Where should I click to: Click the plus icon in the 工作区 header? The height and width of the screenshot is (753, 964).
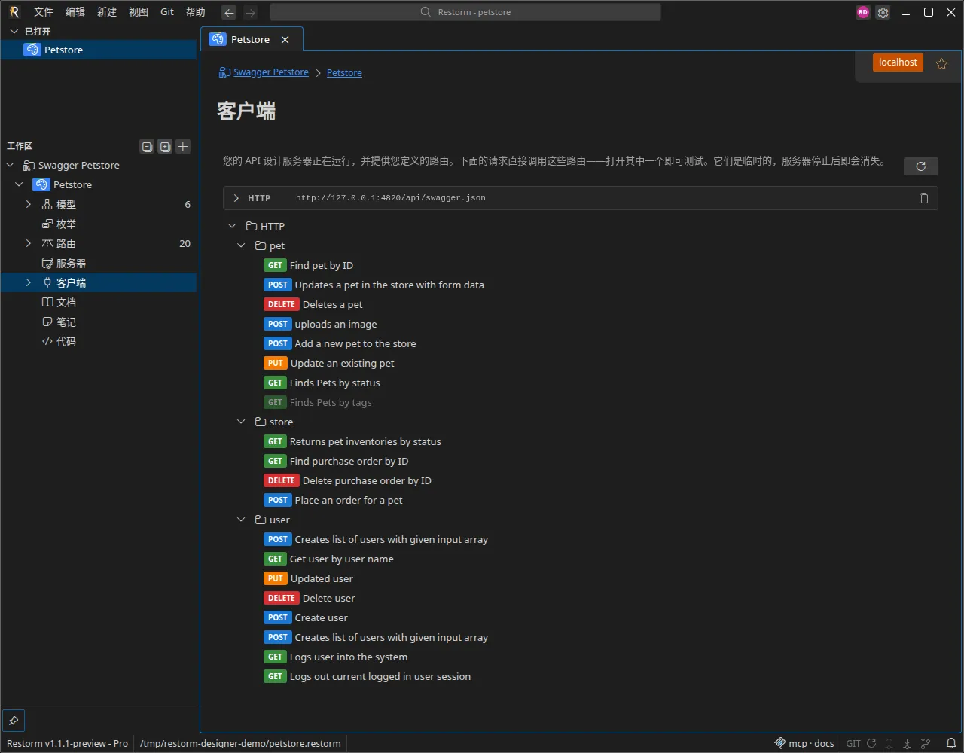pyautogui.click(x=183, y=146)
